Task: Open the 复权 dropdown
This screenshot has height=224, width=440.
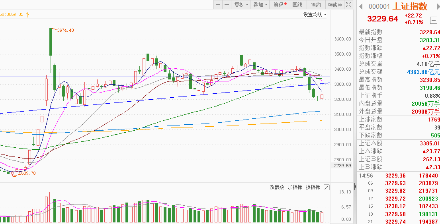Action: (241, 5)
